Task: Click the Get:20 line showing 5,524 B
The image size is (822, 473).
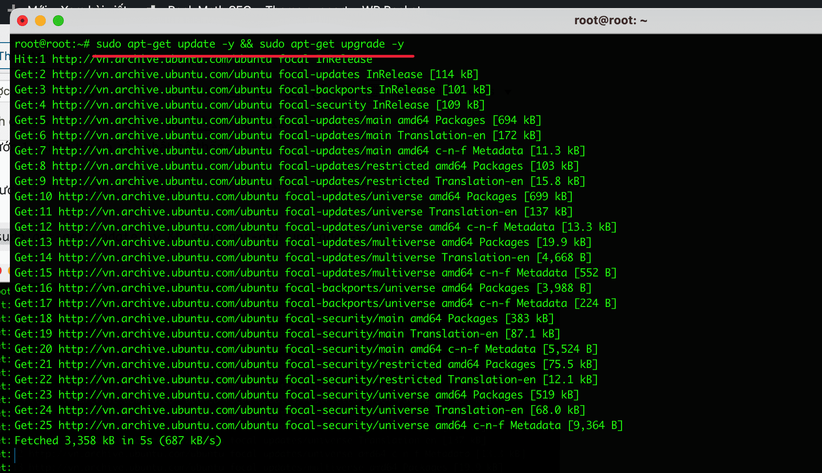Action: pyautogui.click(x=306, y=349)
